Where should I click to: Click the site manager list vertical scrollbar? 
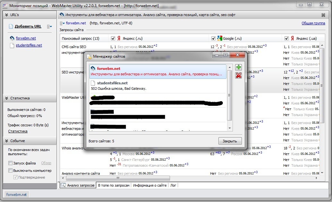(229, 95)
